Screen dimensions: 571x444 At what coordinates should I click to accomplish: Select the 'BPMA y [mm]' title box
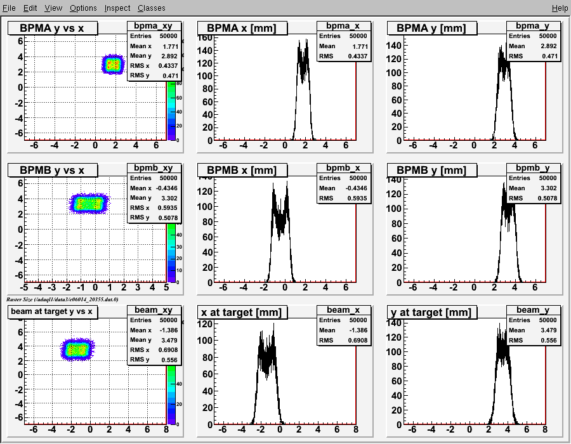pos(432,28)
